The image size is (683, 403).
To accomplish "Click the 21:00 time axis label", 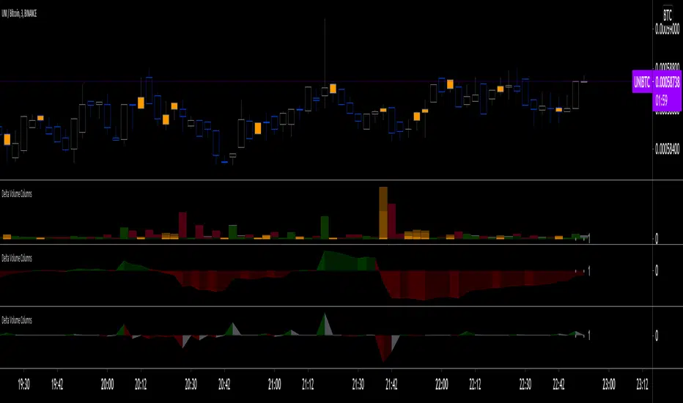I will [x=274, y=384].
